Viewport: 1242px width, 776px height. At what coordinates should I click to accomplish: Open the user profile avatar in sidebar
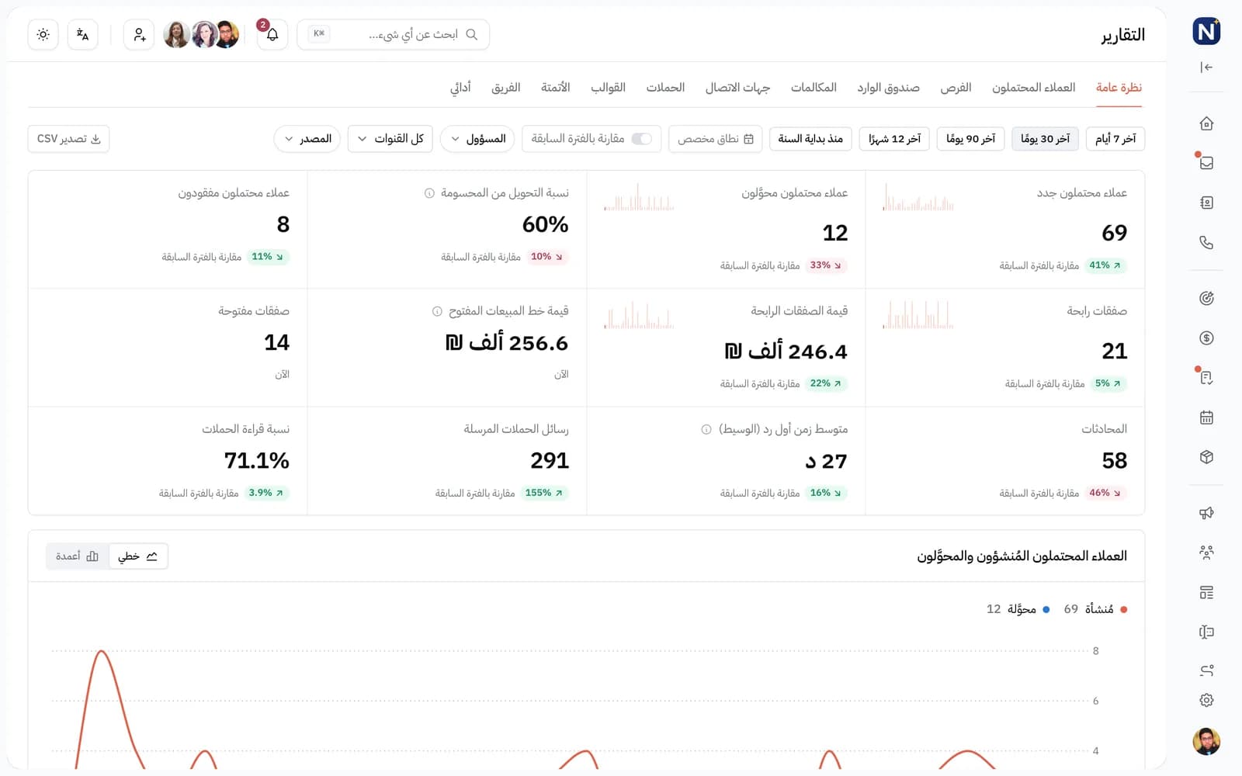(1206, 741)
